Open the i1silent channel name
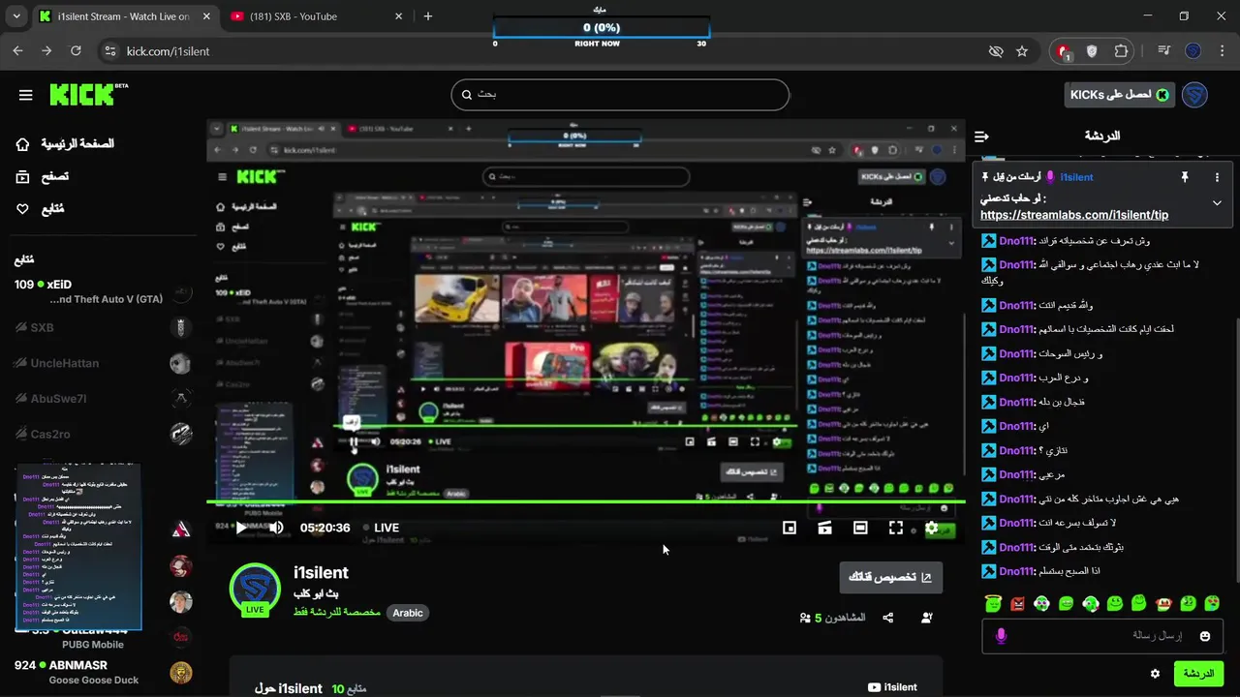1240x697 pixels. pos(321,572)
